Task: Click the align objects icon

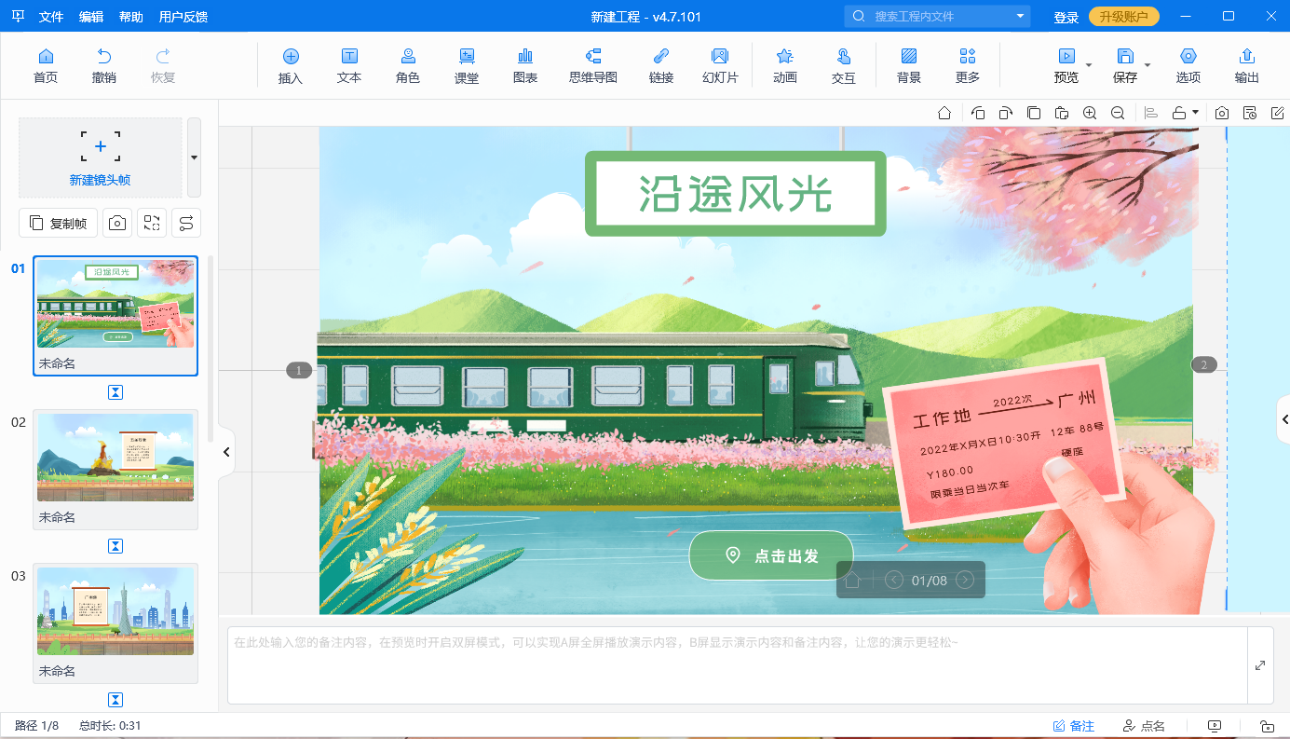Action: (x=1151, y=113)
